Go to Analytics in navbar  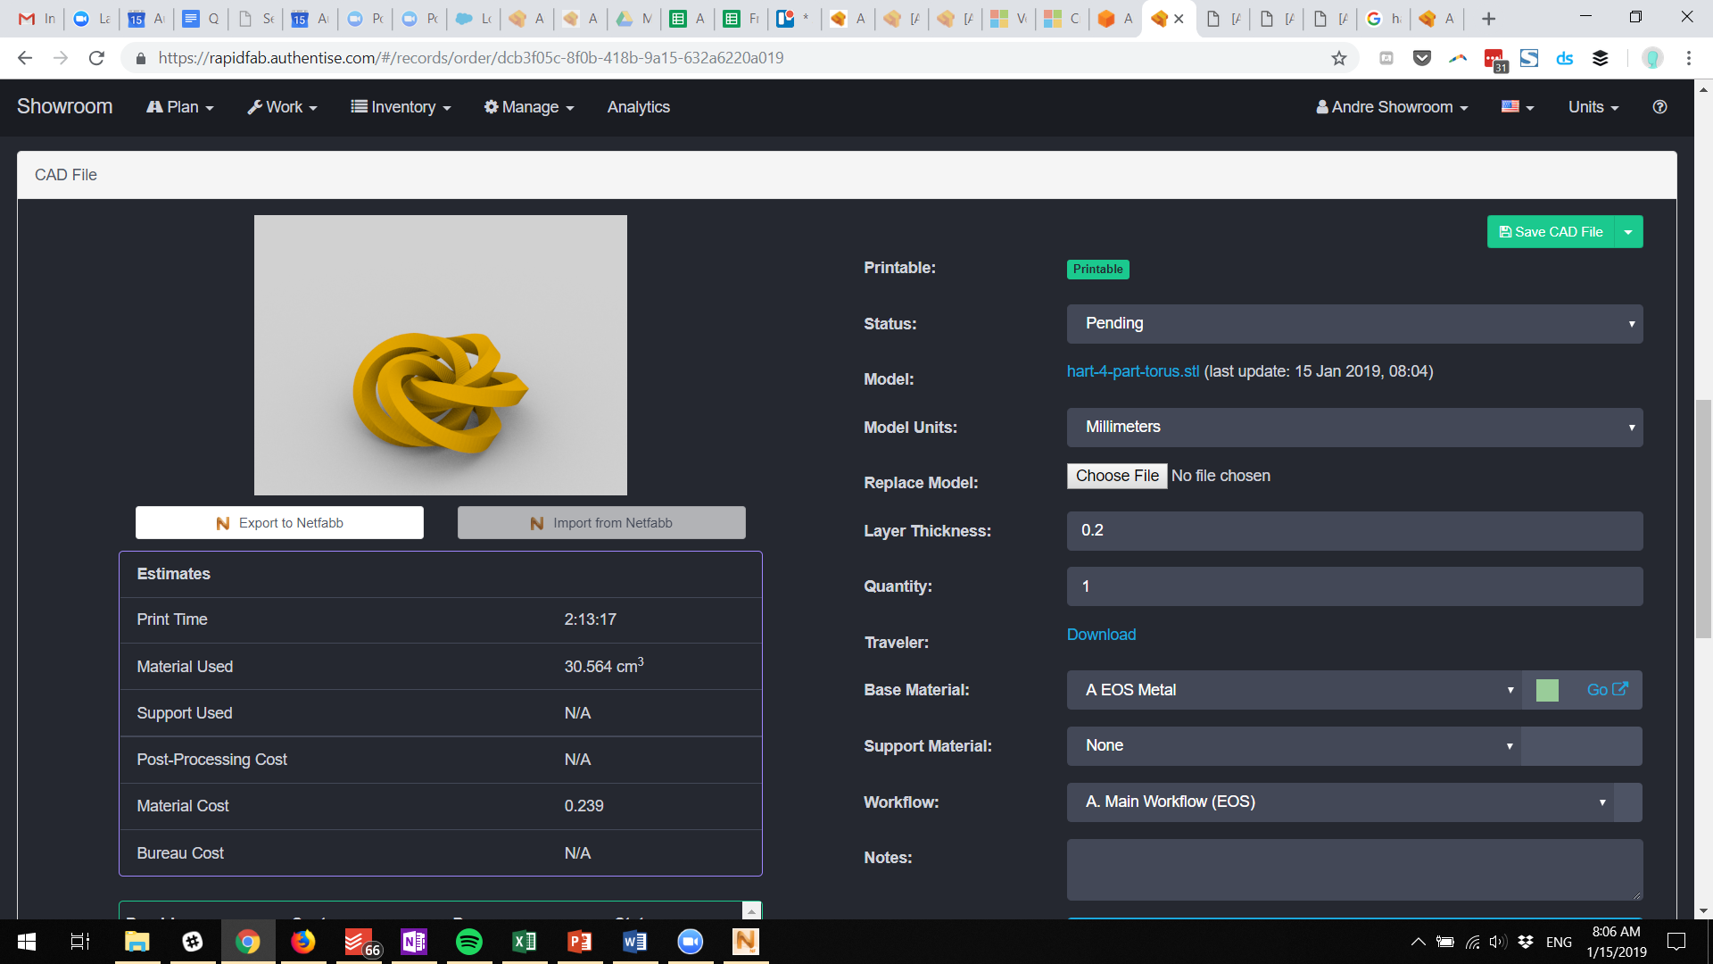click(638, 107)
